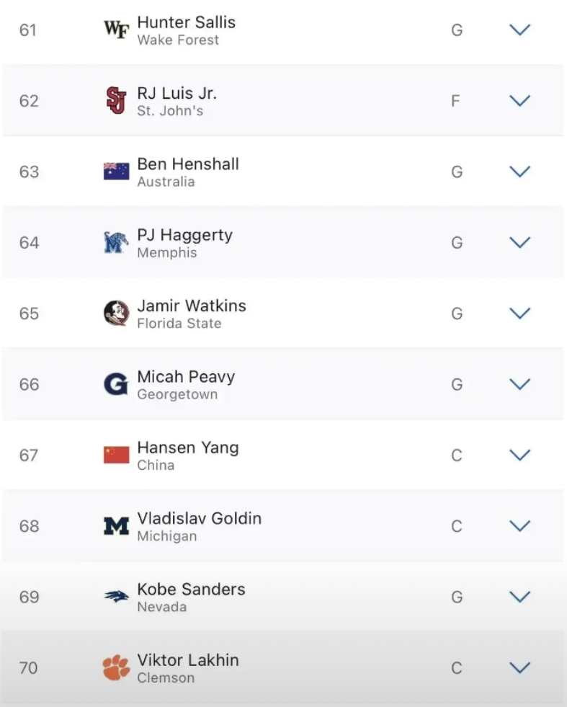Expand RJ Luis Jr. details chevron
The width and height of the screenshot is (567, 707).
(519, 101)
